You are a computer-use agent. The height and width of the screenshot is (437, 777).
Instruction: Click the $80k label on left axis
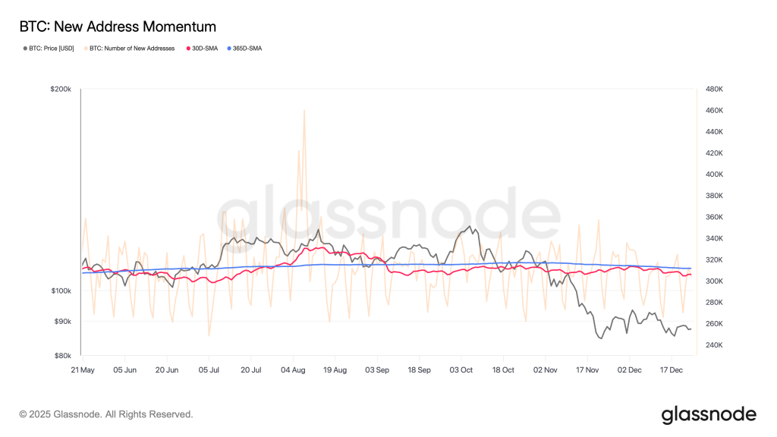62,355
